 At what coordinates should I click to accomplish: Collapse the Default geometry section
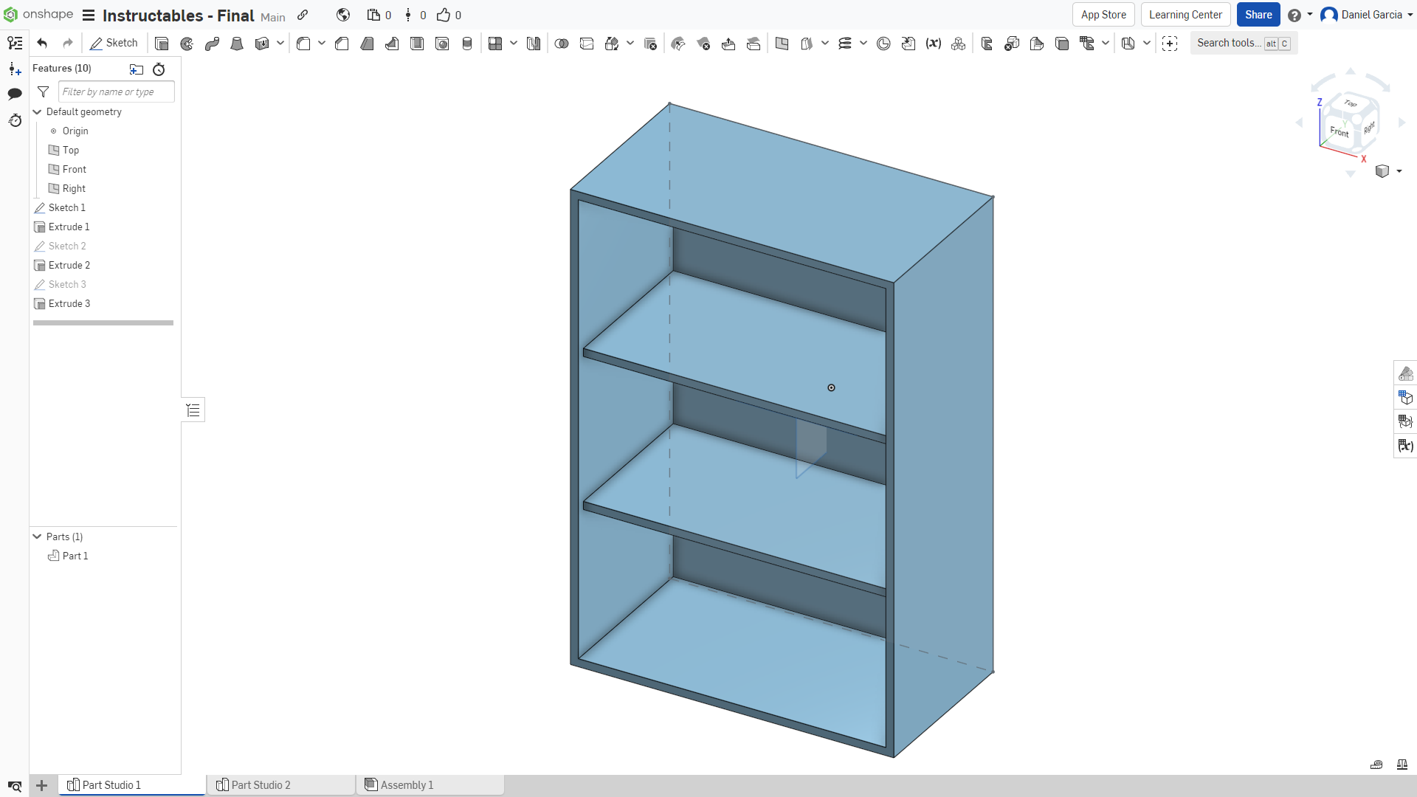click(x=36, y=111)
